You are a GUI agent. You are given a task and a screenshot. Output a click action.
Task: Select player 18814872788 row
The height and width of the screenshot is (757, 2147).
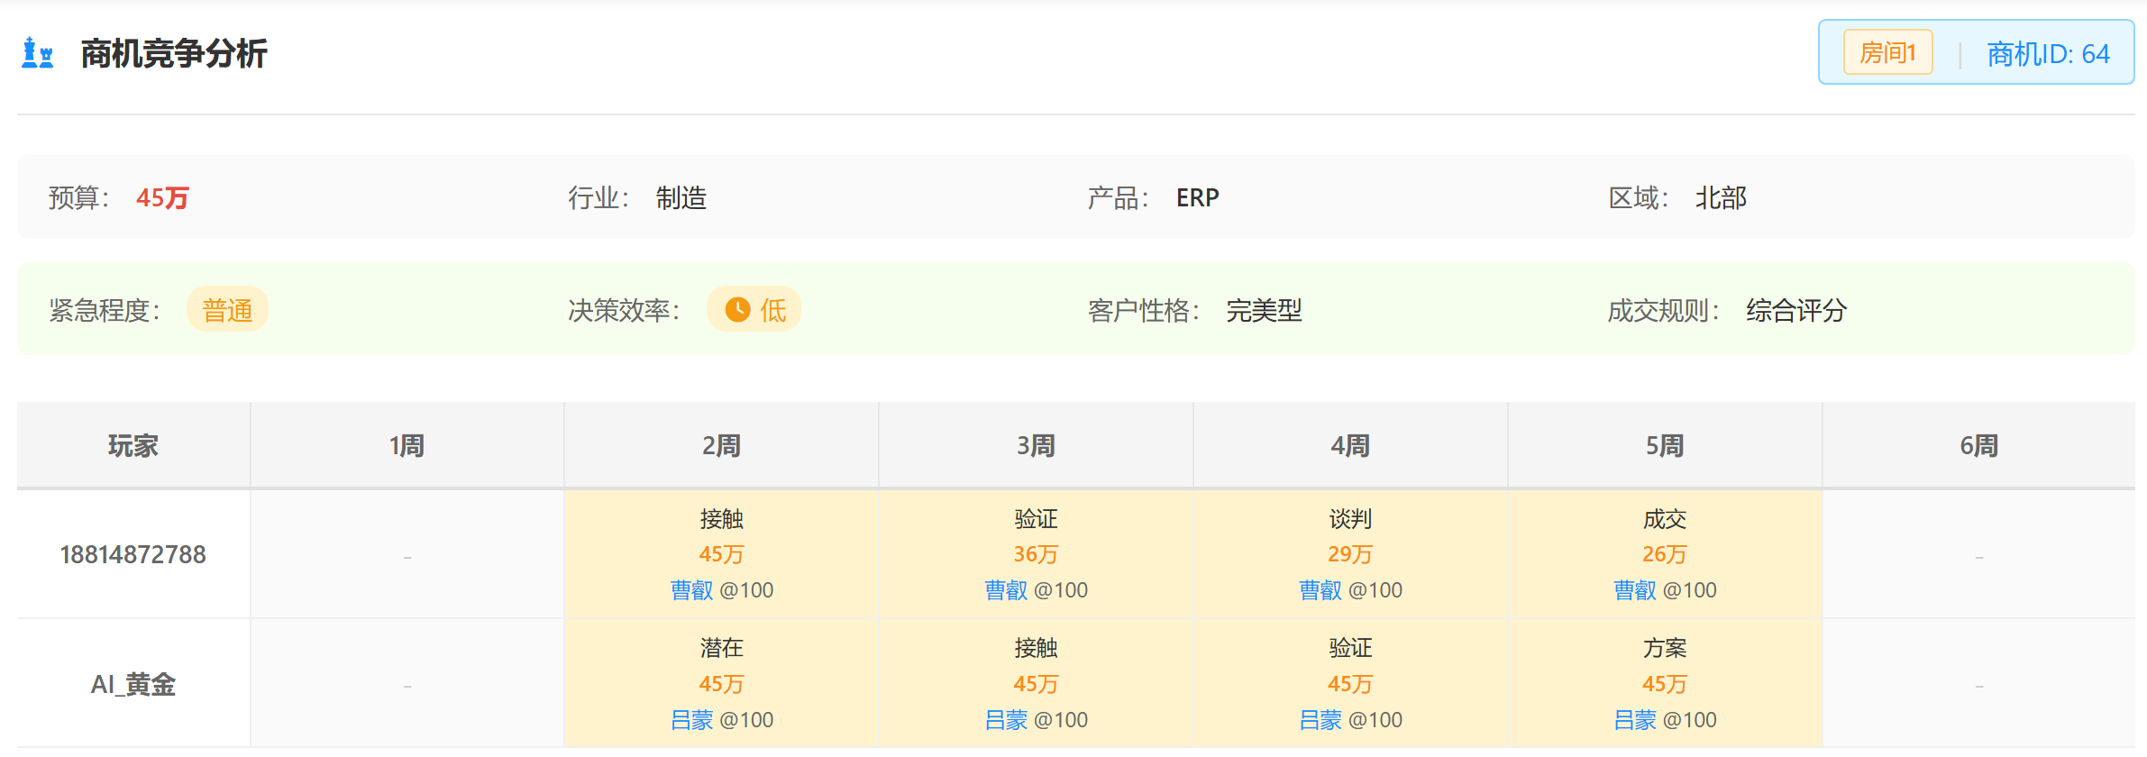(132, 554)
